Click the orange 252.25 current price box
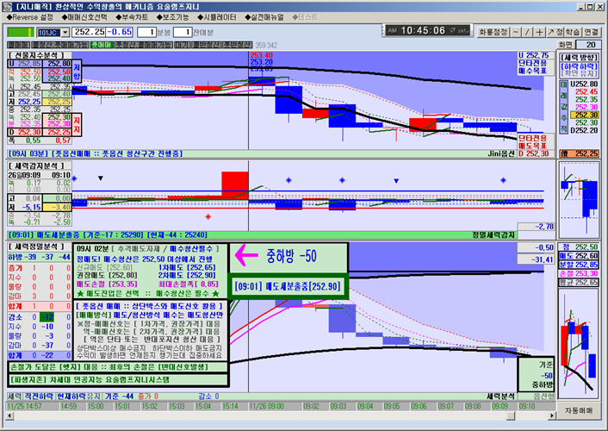Screen dimensions: 608x431 579,153
